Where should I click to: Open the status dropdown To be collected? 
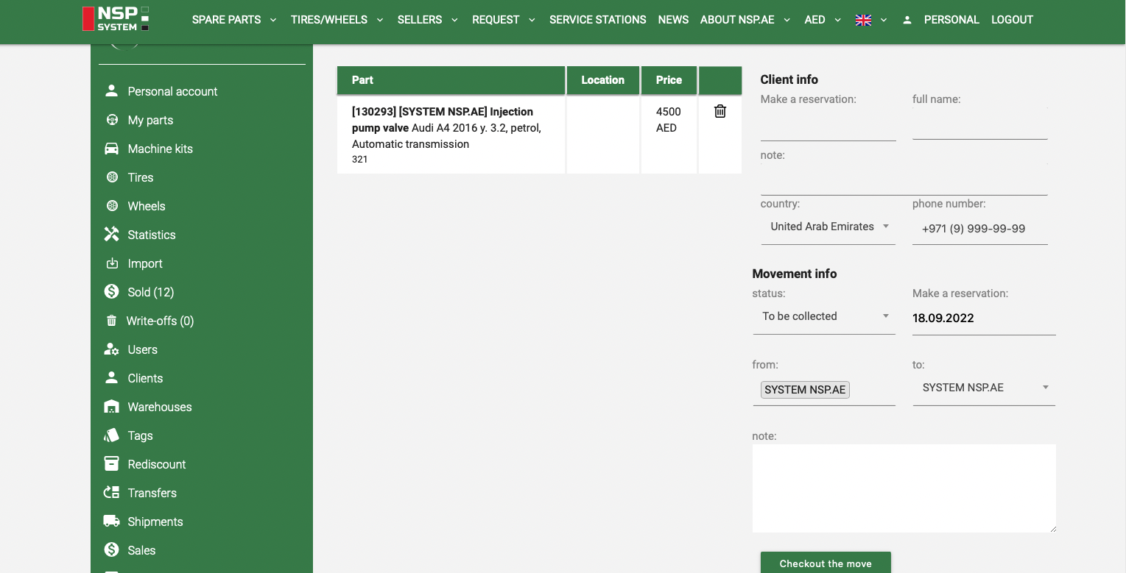[824, 316]
